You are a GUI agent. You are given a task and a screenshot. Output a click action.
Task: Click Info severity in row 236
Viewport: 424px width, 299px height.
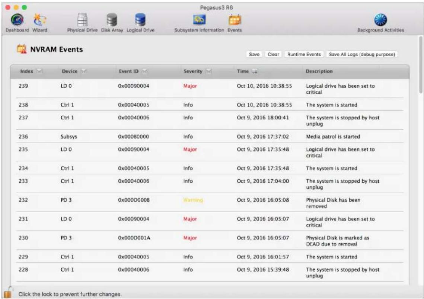pos(188,137)
